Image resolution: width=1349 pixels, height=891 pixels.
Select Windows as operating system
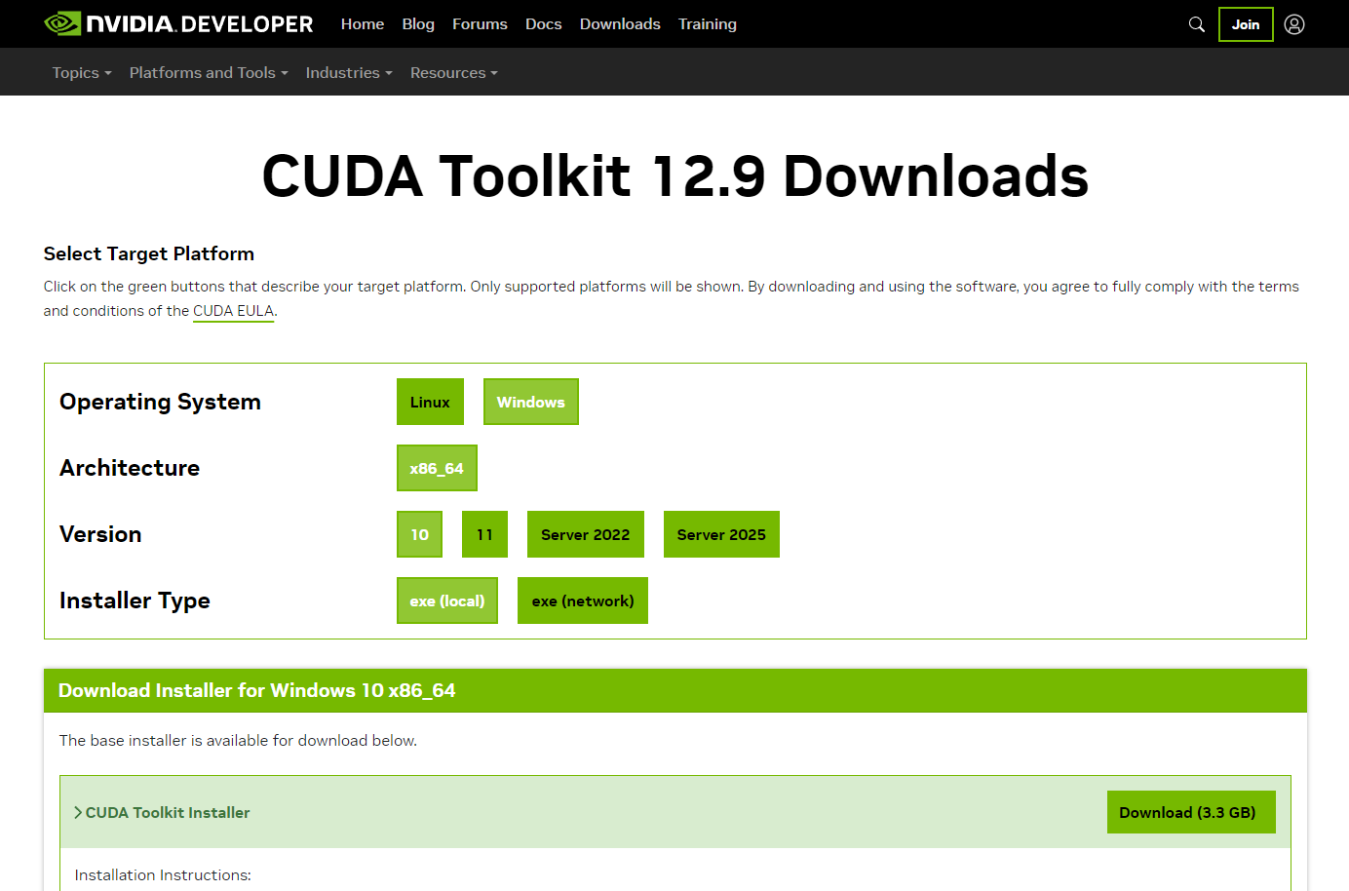point(530,401)
